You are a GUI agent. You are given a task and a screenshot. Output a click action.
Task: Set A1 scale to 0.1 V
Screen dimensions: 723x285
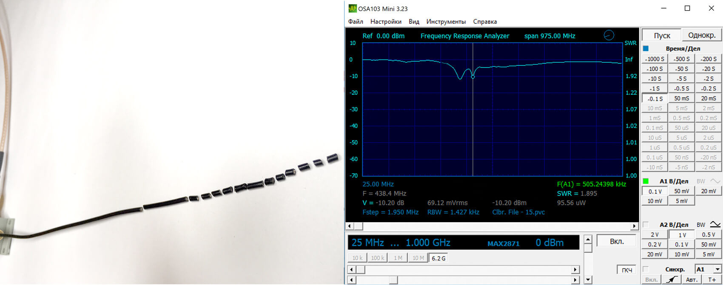[655, 192]
